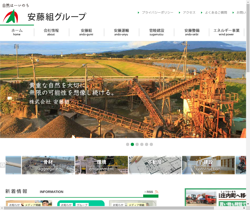Open the 安藤運輸 ando-unyu menu
Screen dimensions: 250x210
(x=121, y=32)
